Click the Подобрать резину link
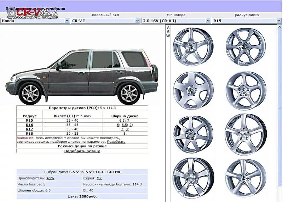 [82, 151]
